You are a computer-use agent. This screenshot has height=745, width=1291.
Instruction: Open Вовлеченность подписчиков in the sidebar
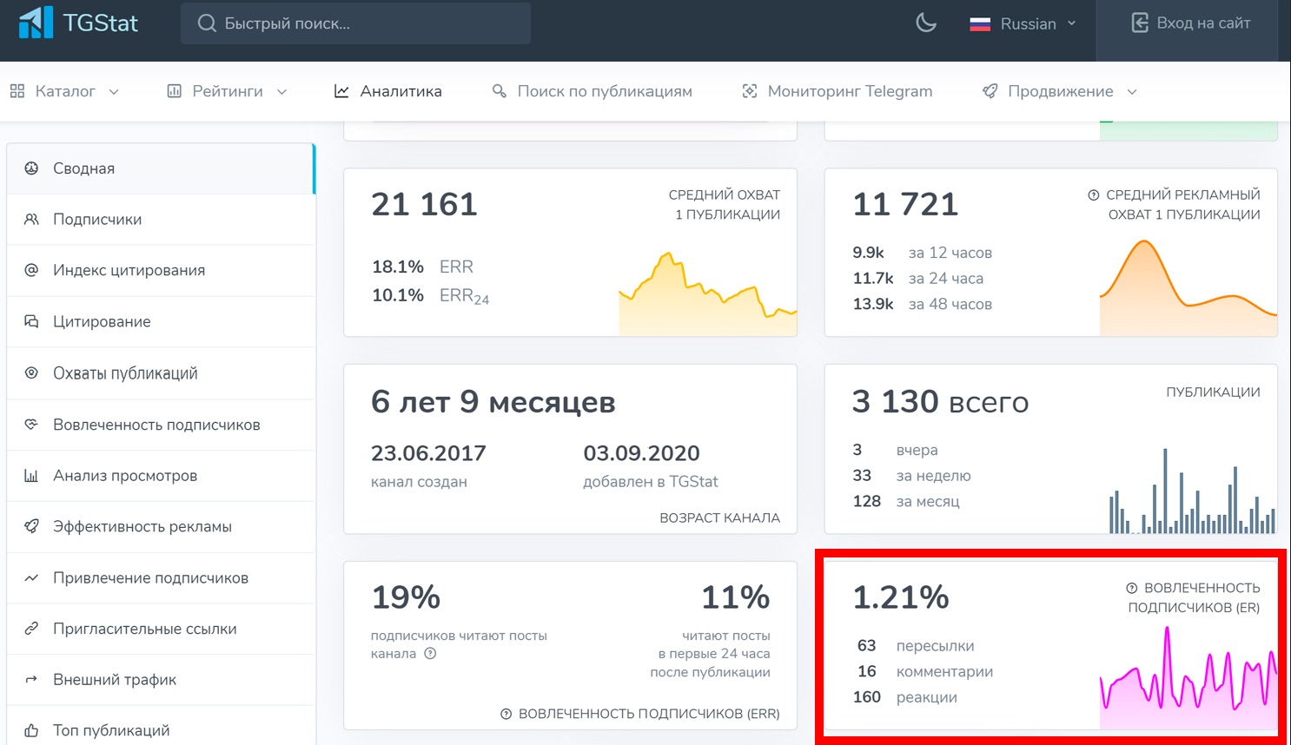pos(161,425)
